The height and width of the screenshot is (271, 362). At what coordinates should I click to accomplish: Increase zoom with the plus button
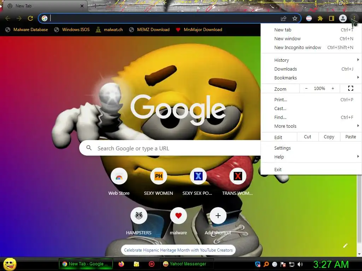point(333,88)
